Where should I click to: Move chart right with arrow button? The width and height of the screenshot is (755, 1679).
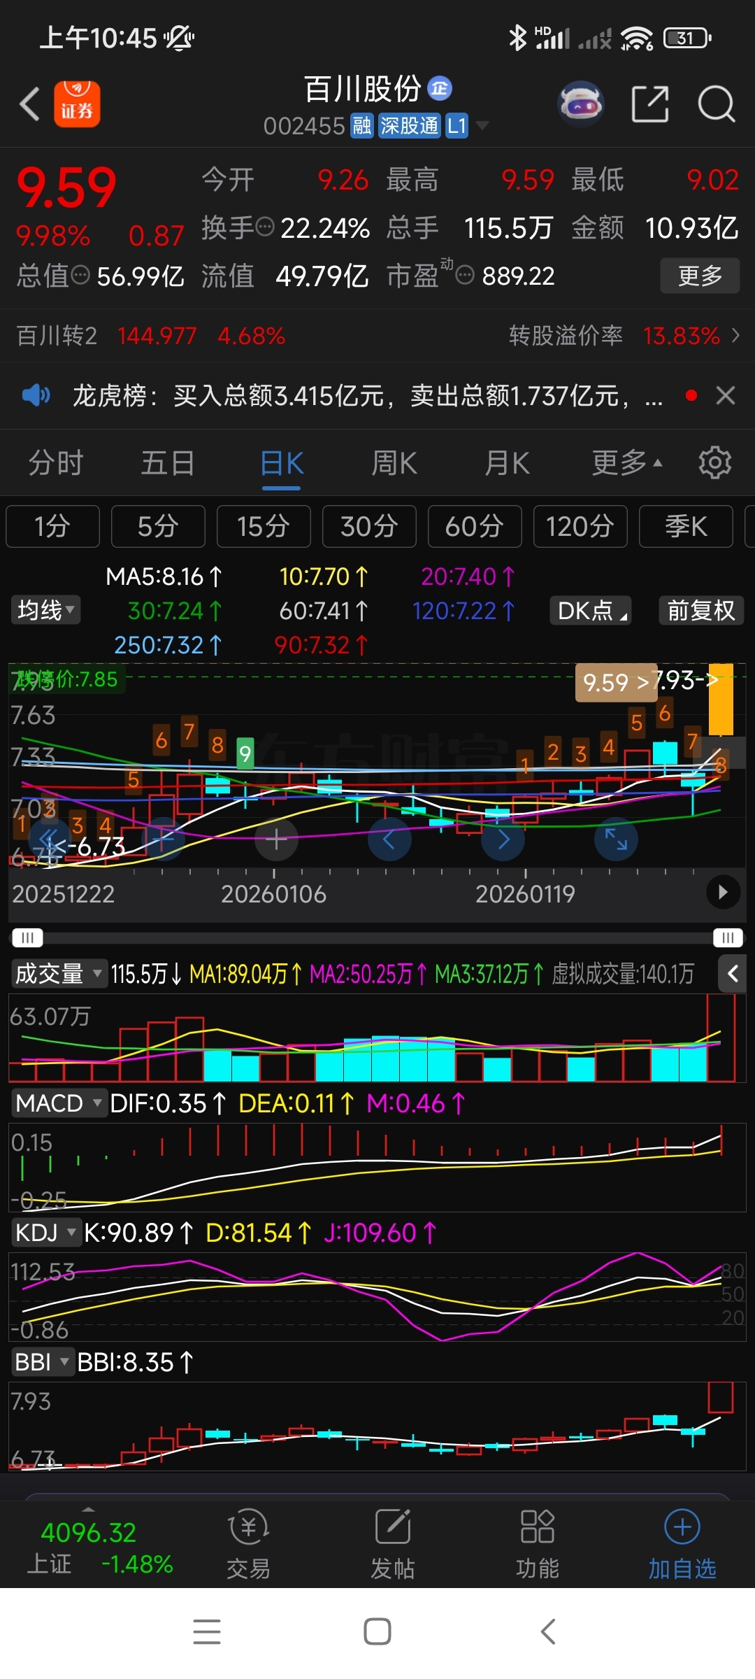pyautogui.click(x=503, y=839)
